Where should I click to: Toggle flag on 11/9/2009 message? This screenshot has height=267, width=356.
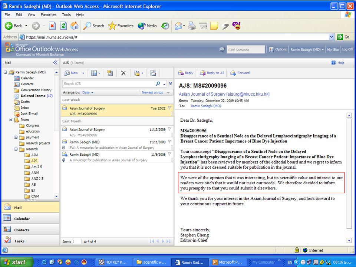click(x=169, y=154)
